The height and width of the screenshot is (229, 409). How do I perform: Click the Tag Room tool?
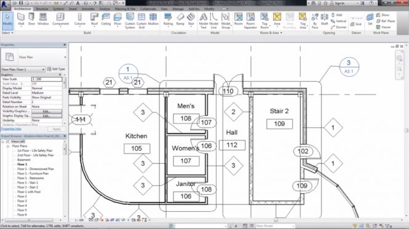coord(264,21)
